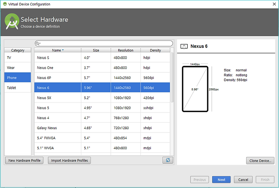Sort by the Size column header

click(x=96, y=50)
